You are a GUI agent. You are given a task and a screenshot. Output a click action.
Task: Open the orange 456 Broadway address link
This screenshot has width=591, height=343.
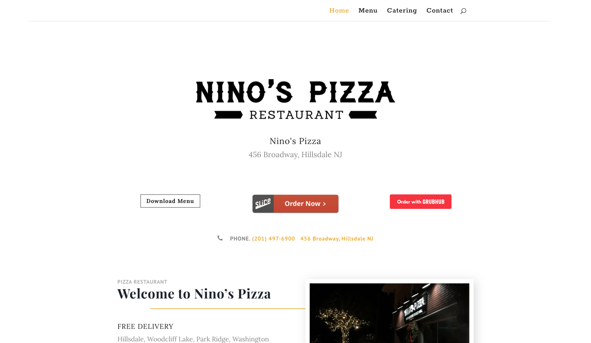pos(337,239)
